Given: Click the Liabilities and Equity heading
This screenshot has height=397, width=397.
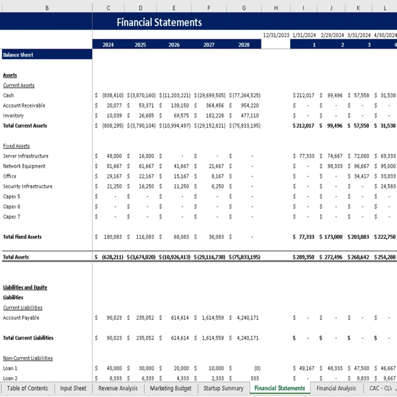Looking at the screenshot, I should (x=25, y=287).
